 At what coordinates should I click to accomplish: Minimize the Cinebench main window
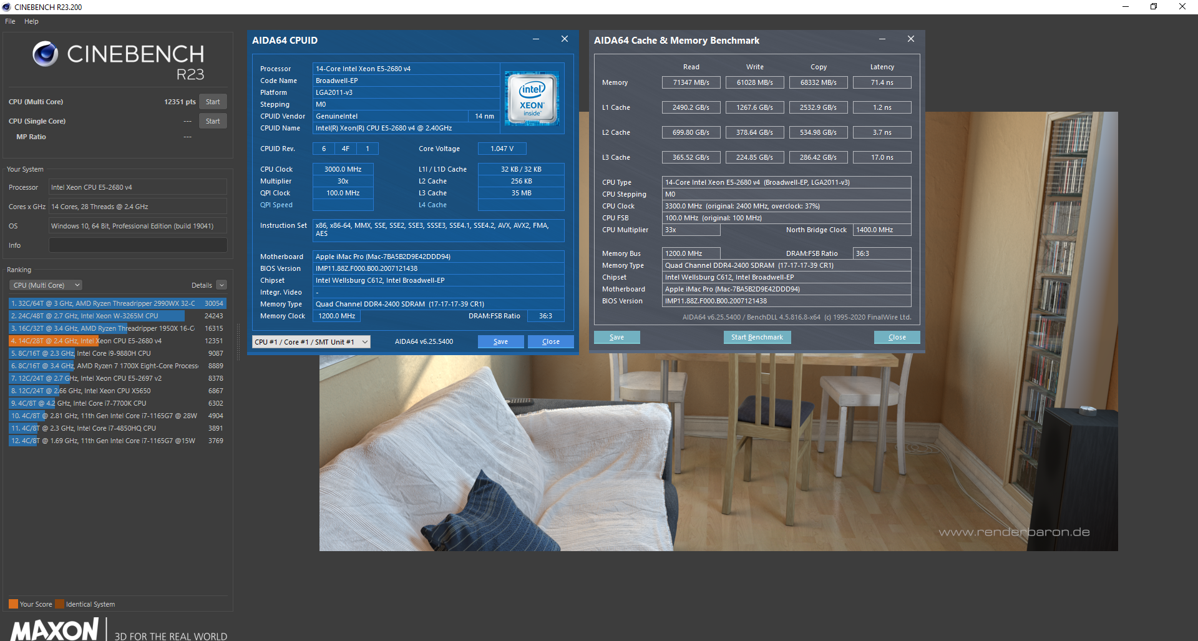tap(1126, 7)
